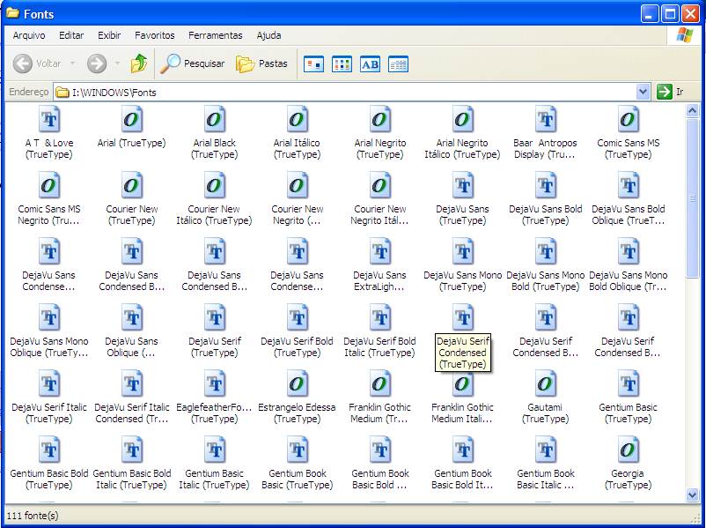706x528 pixels.
Task: Switch to list view
Action: pyautogui.click(x=342, y=64)
